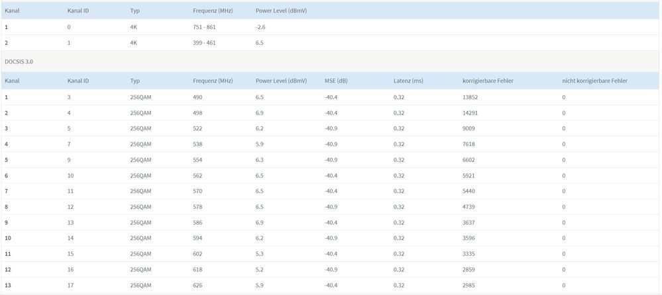Click the frequency value '554'
Screen dimensions: 662x295
tap(197, 159)
